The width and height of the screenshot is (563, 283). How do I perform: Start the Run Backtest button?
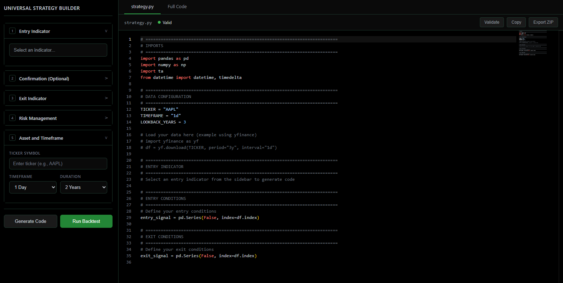coord(86,221)
